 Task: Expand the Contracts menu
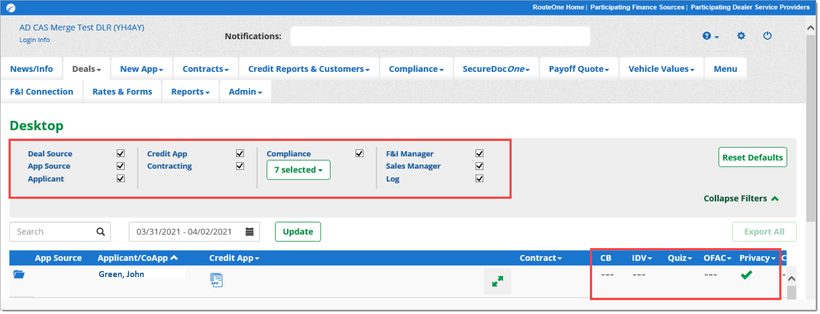coord(206,69)
